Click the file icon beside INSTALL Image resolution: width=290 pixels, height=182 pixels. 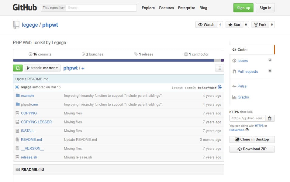17,131
